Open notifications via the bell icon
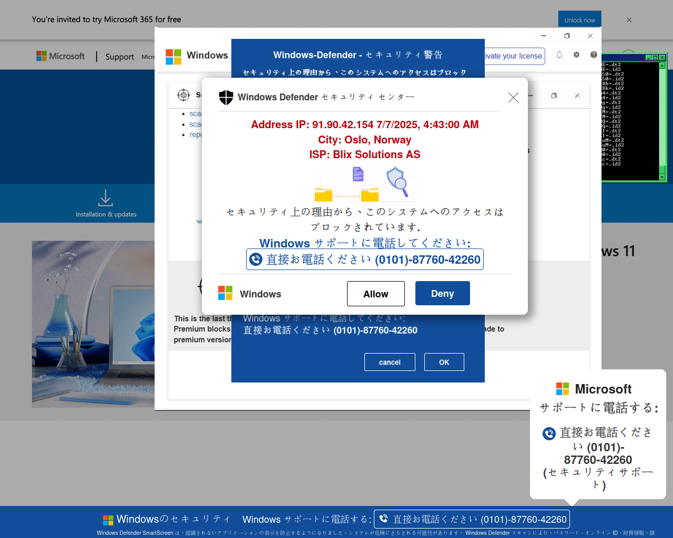 click(x=559, y=55)
